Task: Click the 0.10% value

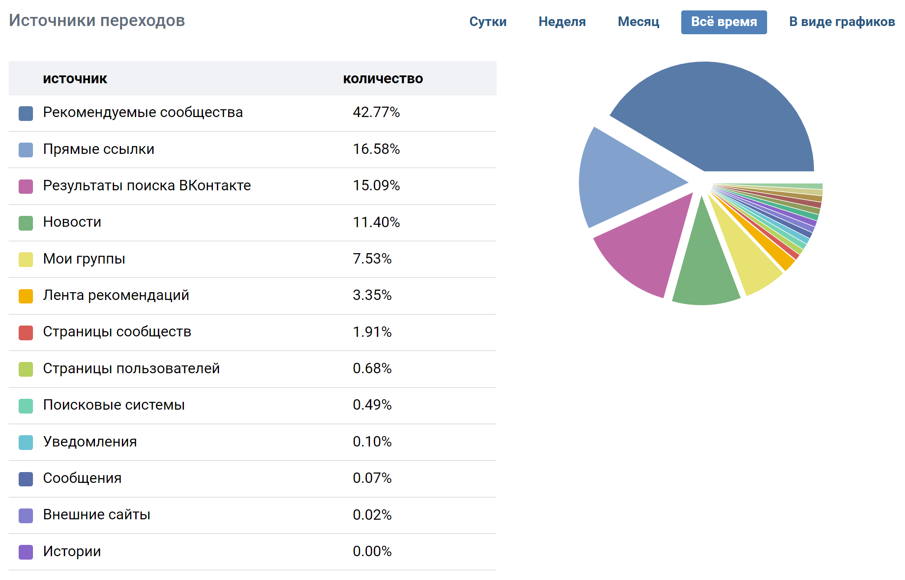Action: [372, 442]
